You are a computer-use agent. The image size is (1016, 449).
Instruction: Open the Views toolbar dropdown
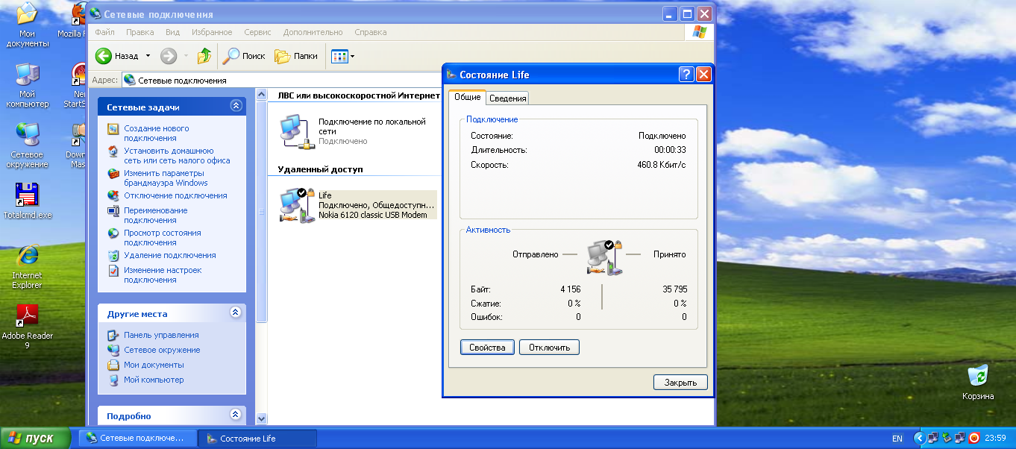pyautogui.click(x=343, y=56)
